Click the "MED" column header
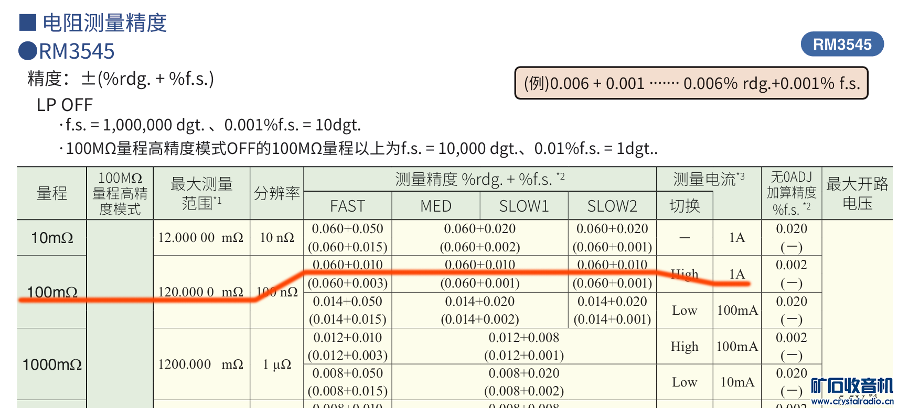The height and width of the screenshot is (408, 898). click(436, 206)
